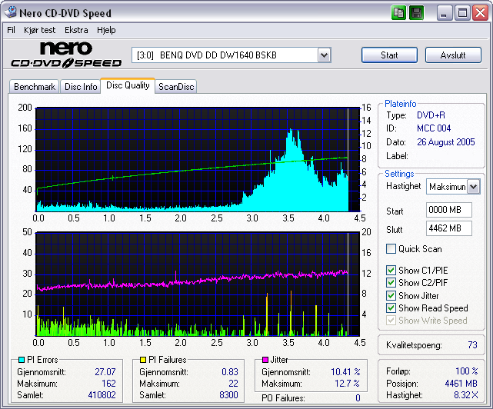The width and height of the screenshot is (493, 409).
Task: Open the ScanDisc tab
Action: (176, 86)
